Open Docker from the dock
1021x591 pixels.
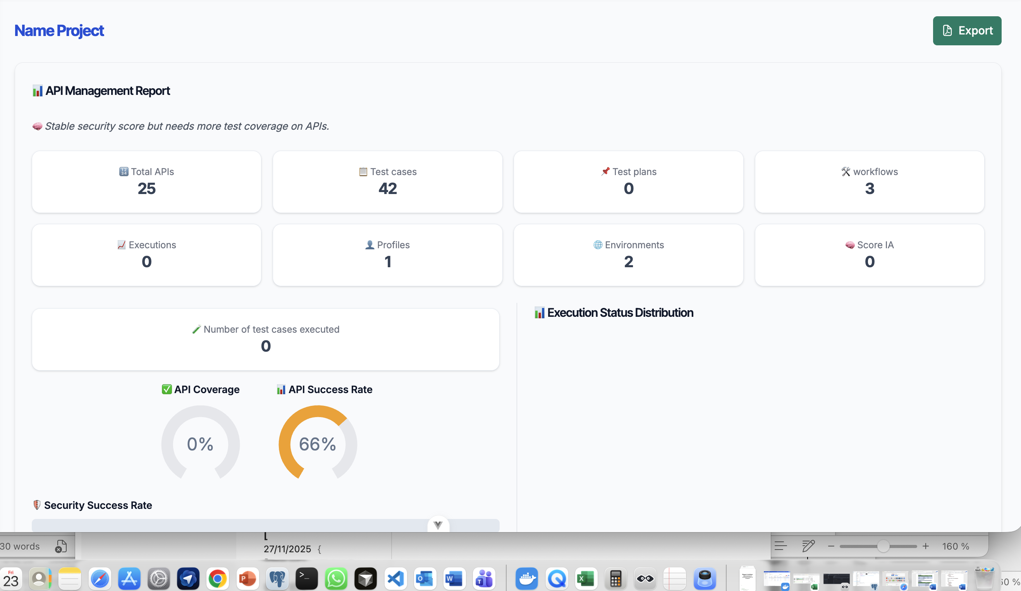(x=527, y=579)
